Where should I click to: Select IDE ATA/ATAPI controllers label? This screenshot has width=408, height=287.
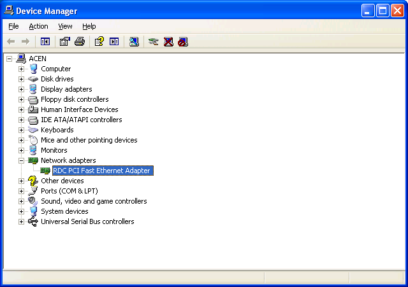pyautogui.click(x=82, y=120)
